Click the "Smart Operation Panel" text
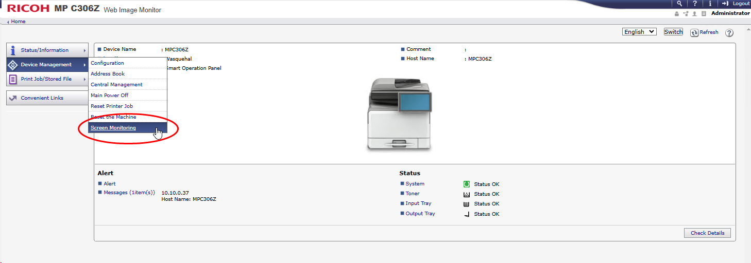The image size is (751, 263). pyautogui.click(x=194, y=68)
